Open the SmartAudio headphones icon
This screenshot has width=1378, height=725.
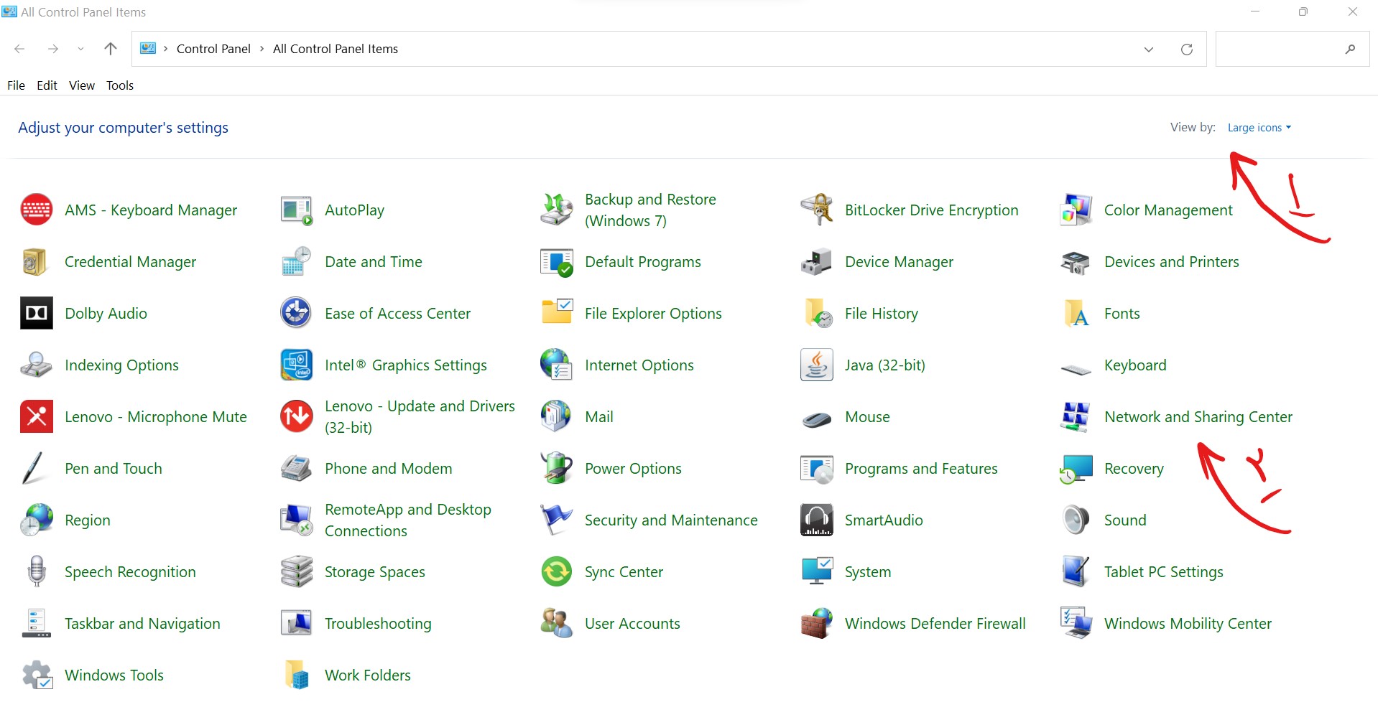[x=817, y=520]
